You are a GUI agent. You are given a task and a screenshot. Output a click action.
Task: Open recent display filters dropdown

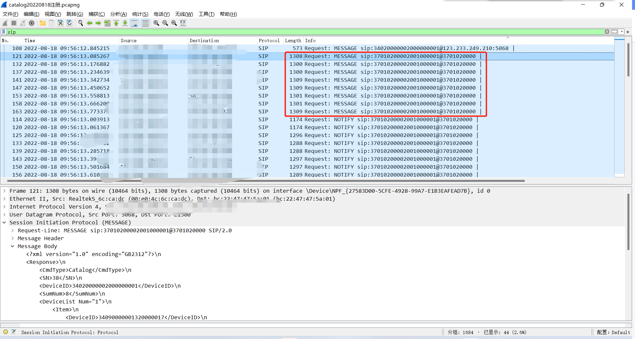point(622,32)
